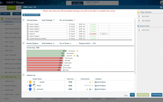This screenshot has width=163, height=102.
Task: Open Achievement dropdown in Daniel's row
Action: (93, 86)
